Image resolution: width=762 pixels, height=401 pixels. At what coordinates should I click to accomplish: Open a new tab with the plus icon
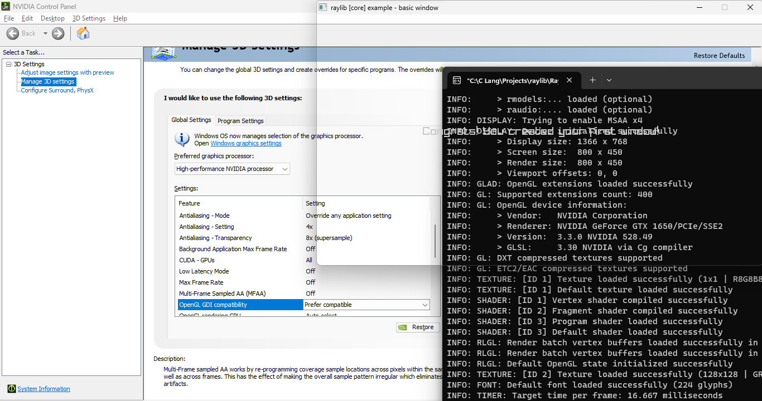(x=592, y=80)
